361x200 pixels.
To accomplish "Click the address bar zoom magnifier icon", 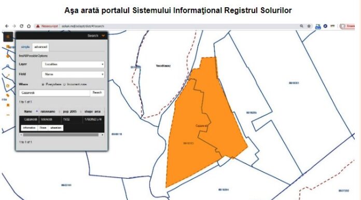I will (301, 26).
